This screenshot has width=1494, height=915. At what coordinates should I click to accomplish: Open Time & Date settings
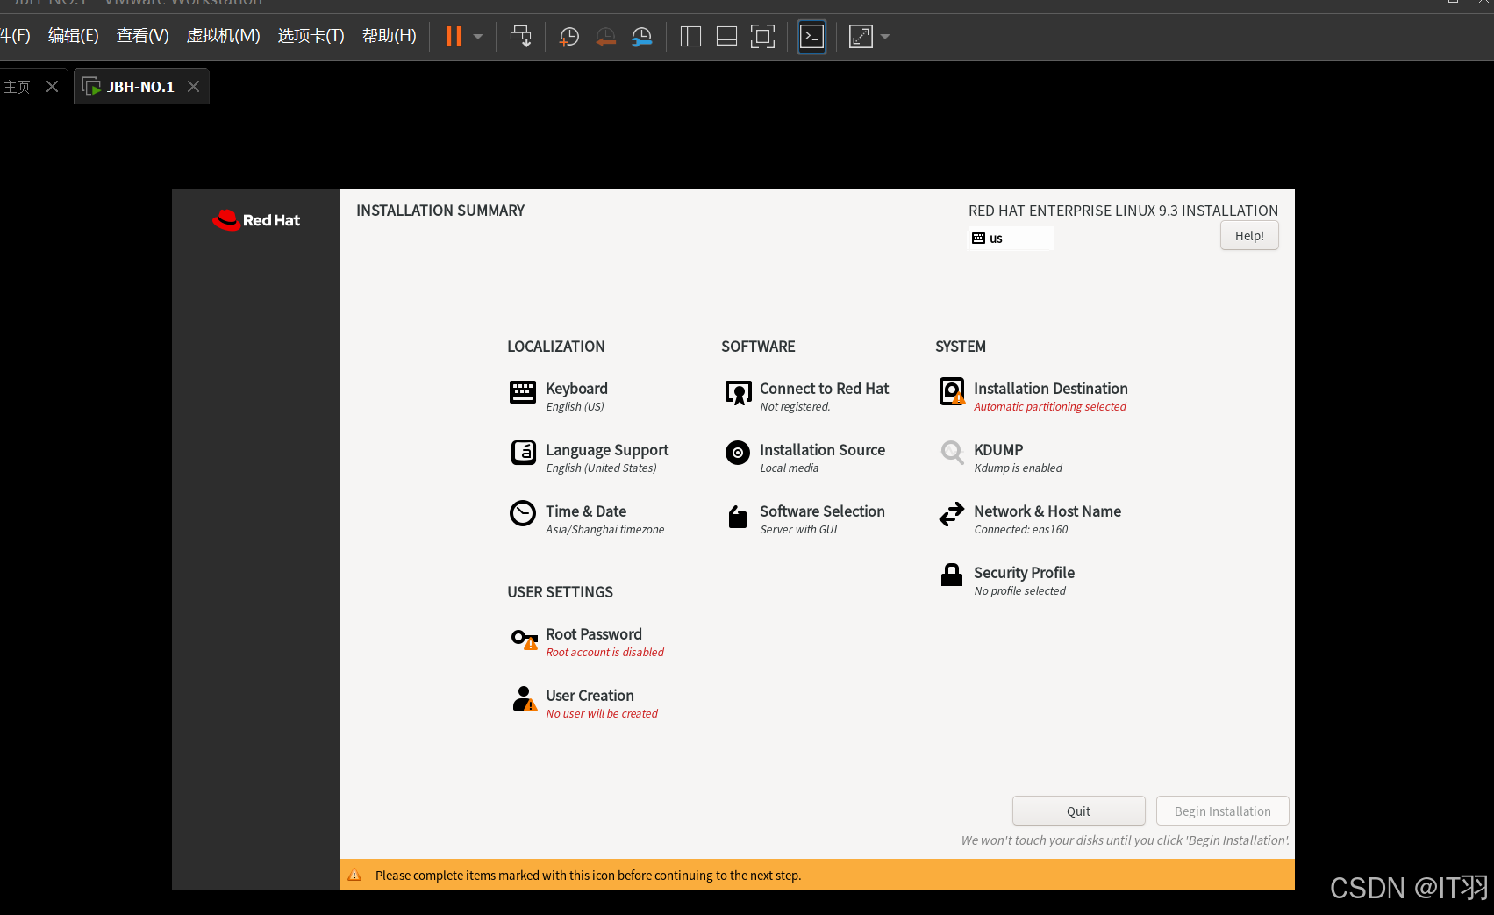586,511
